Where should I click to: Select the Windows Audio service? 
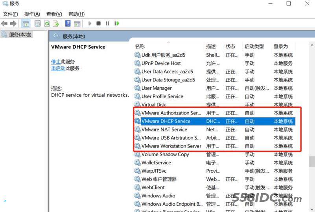[214, 196]
